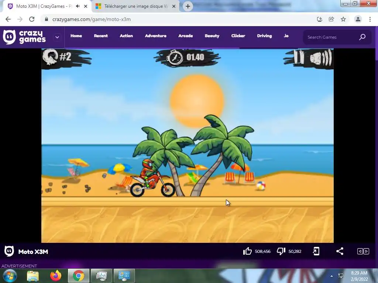Open the Chrome profile avatar
The height and width of the screenshot is (283, 378).
(x=358, y=19)
